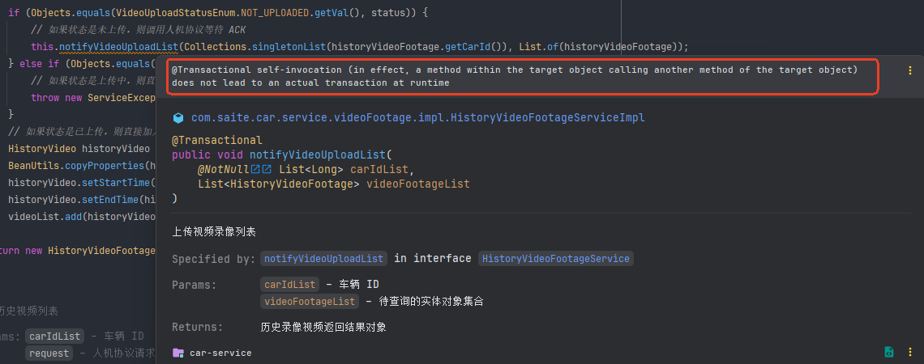Image resolution: width=924 pixels, height=364 pixels.
Task: Follow the notifyVideoUploadList link in Specified by
Action: tap(324, 259)
